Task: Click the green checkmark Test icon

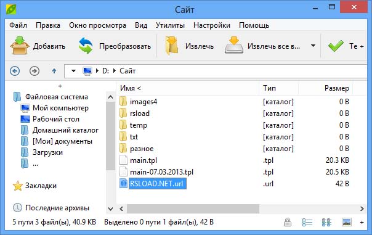Action: [336, 46]
